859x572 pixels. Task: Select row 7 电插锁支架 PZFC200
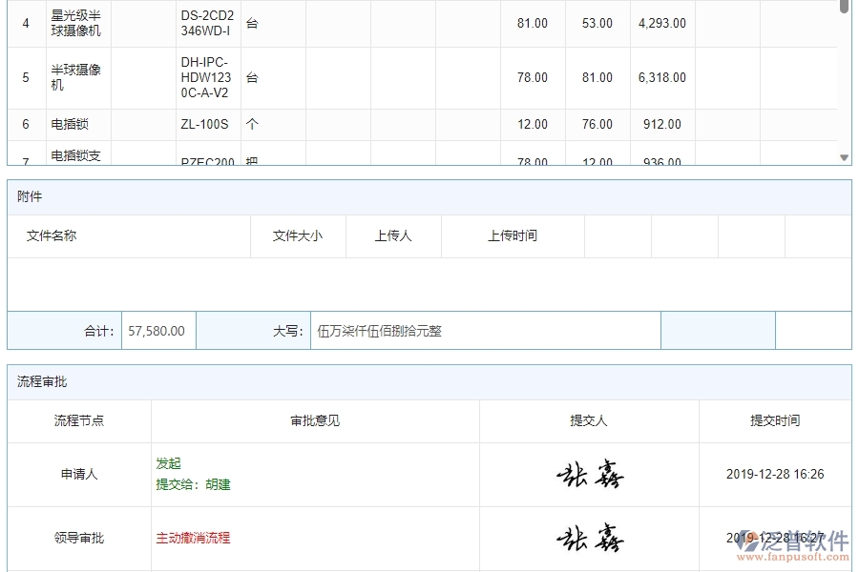[76, 157]
